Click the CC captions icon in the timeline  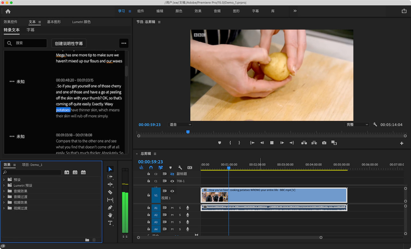190,167
